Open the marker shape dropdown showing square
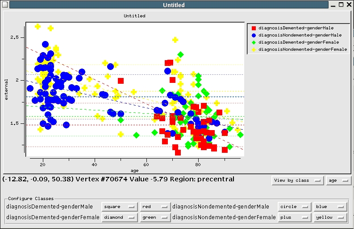354x229 pixels. tap(119, 207)
